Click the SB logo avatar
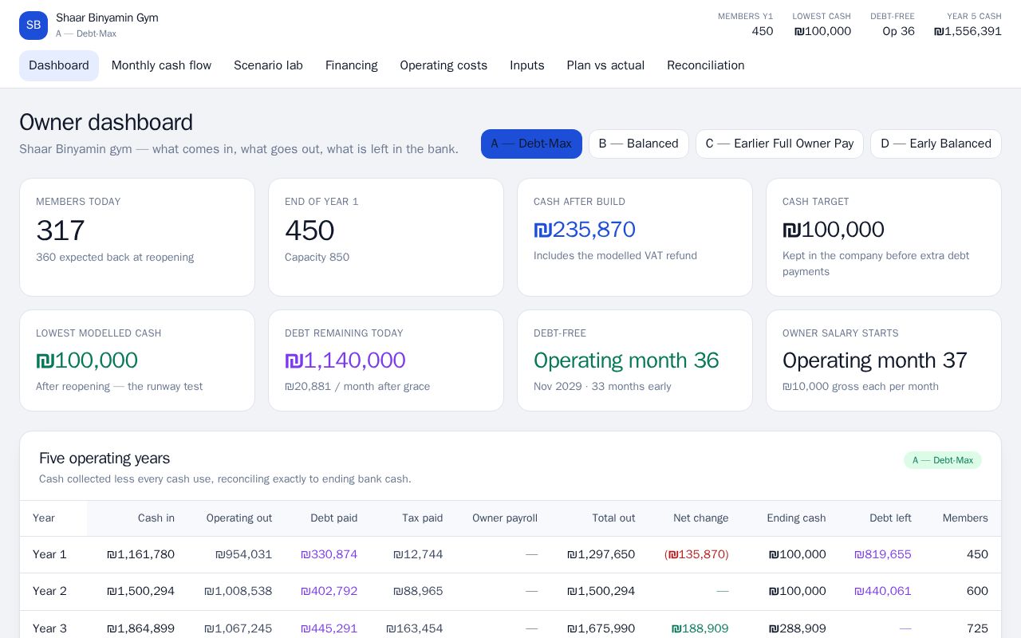The image size is (1021, 638). (34, 26)
